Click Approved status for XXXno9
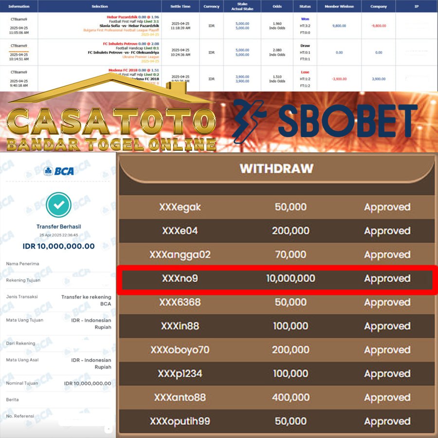The height and width of the screenshot is (438, 438). (x=387, y=278)
